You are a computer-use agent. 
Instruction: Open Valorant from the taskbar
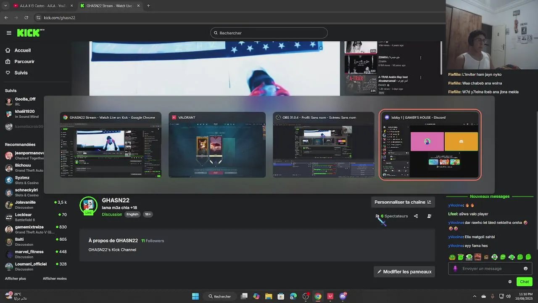330,296
